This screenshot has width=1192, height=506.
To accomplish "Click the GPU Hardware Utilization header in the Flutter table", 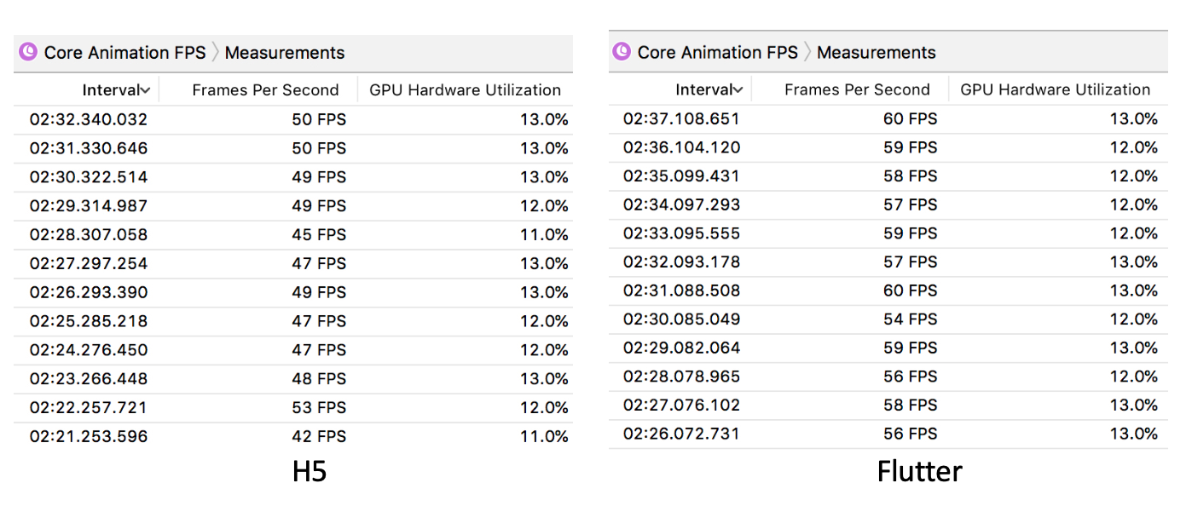I will [1056, 89].
